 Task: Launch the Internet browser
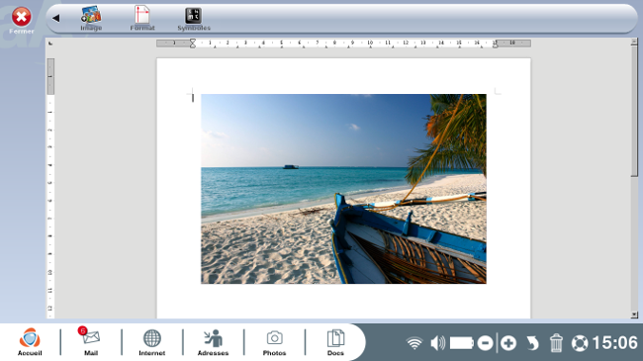point(151,342)
